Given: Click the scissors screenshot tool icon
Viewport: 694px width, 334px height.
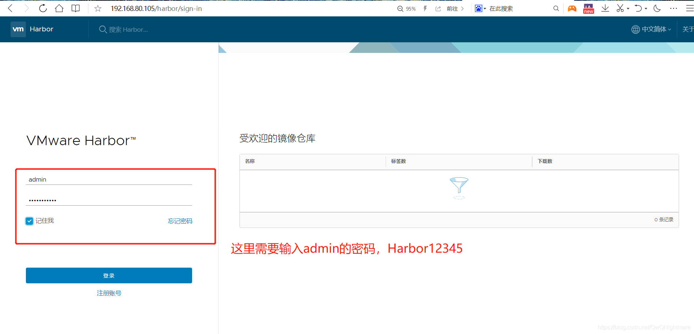Looking at the screenshot, I should point(620,8).
